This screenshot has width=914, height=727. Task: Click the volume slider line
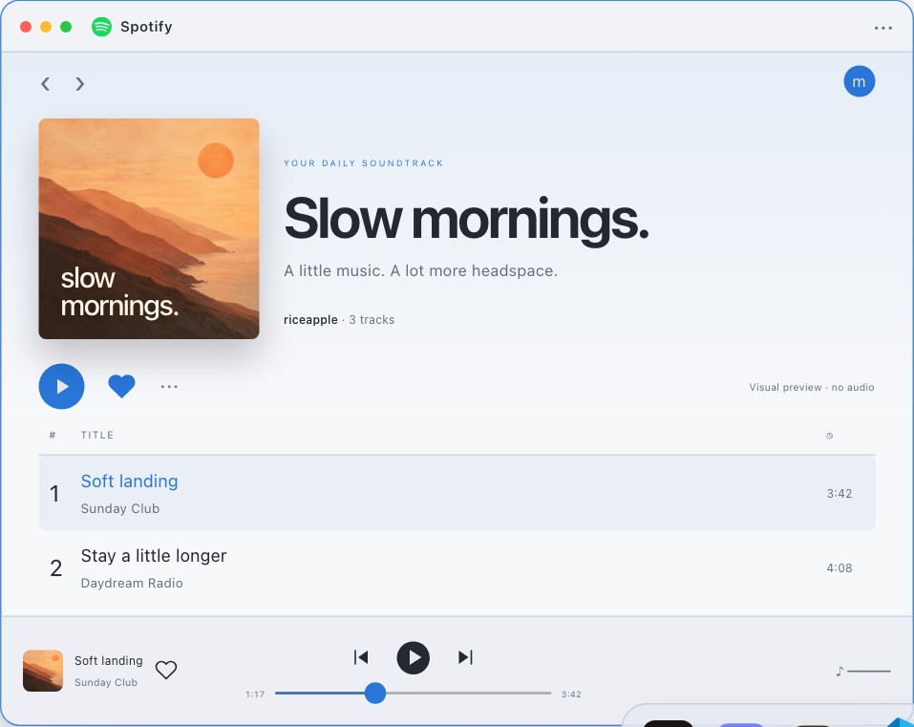(x=869, y=672)
